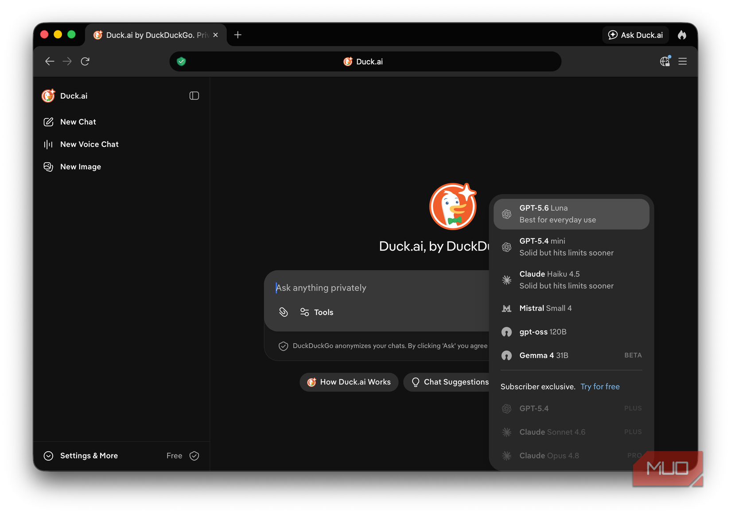Viewport: 731px width, 515px height.
Task: Go forward with the forward arrow
Action: coord(67,61)
